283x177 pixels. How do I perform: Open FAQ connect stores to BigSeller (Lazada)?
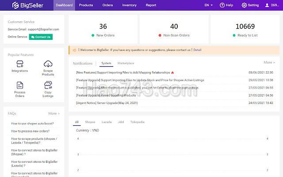pos(34,164)
